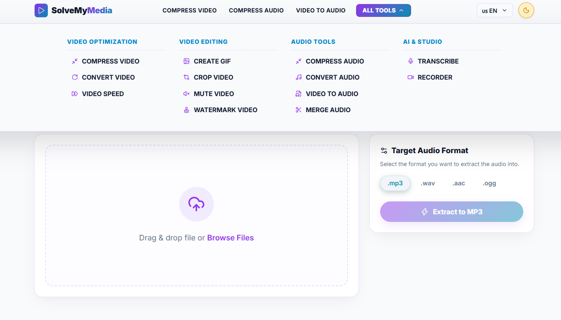
Task: Click the Extract to MP3 button
Action: coord(452,212)
